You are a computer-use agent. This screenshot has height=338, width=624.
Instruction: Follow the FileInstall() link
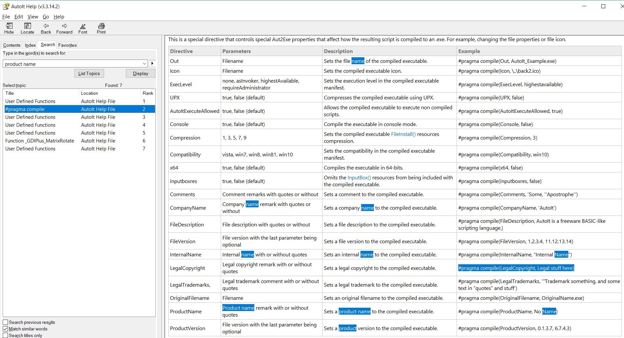[403, 134]
